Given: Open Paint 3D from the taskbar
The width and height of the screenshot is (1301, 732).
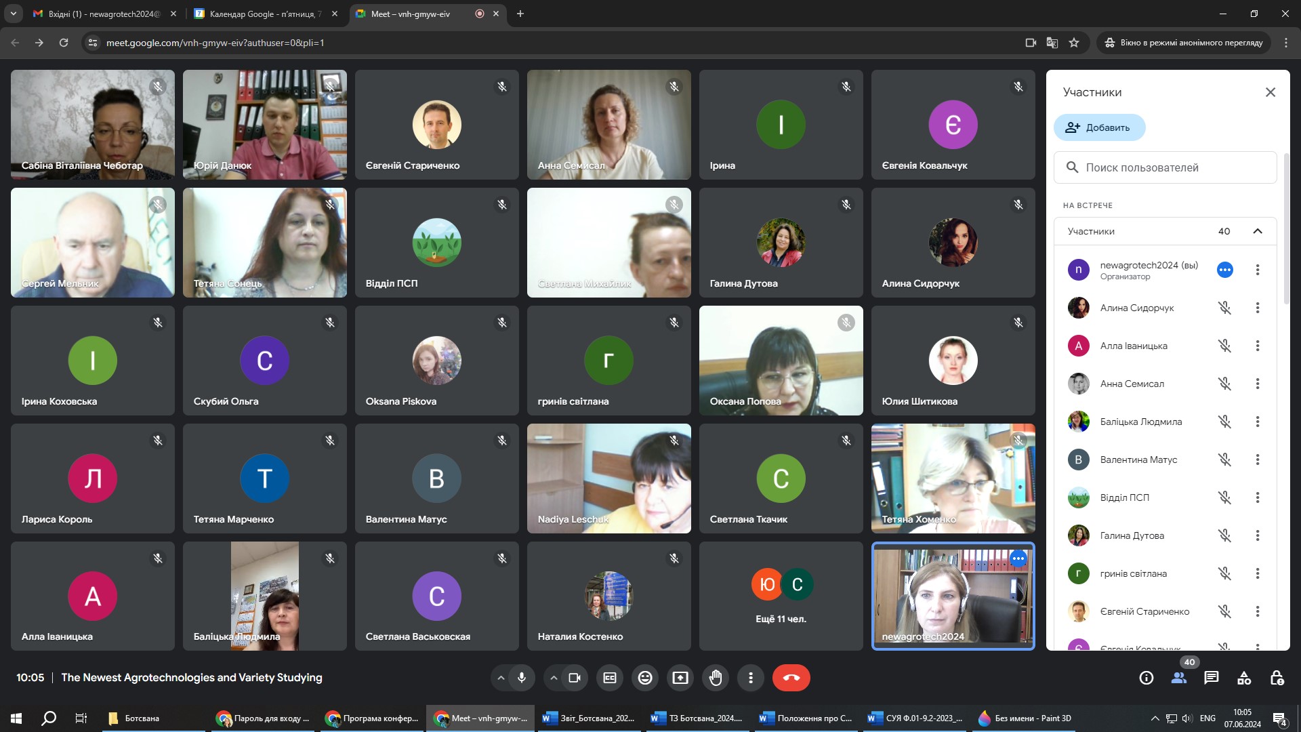Looking at the screenshot, I should (x=1025, y=718).
